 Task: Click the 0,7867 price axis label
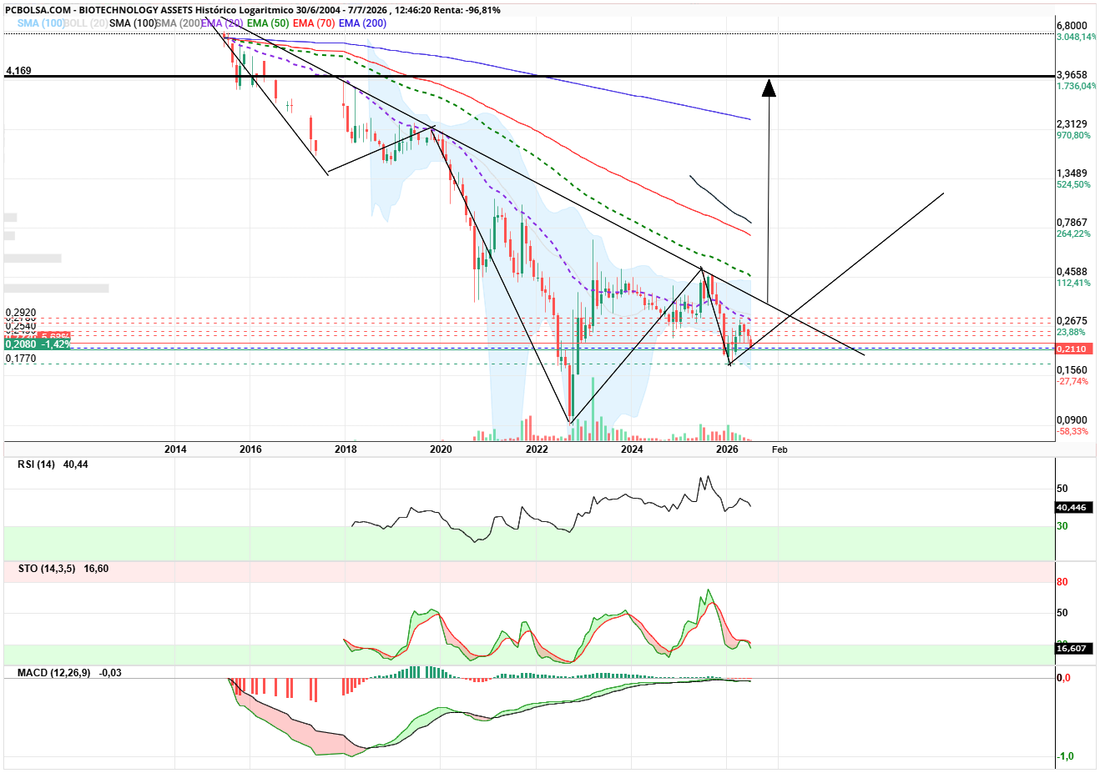[x=1072, y=223]
